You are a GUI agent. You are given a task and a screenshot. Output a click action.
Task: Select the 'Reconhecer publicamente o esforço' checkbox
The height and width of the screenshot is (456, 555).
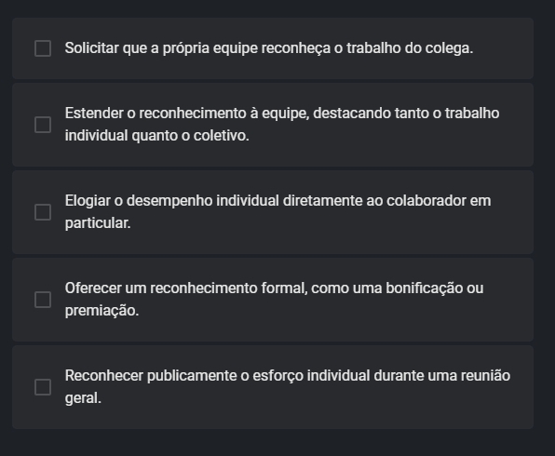point(43,387)
